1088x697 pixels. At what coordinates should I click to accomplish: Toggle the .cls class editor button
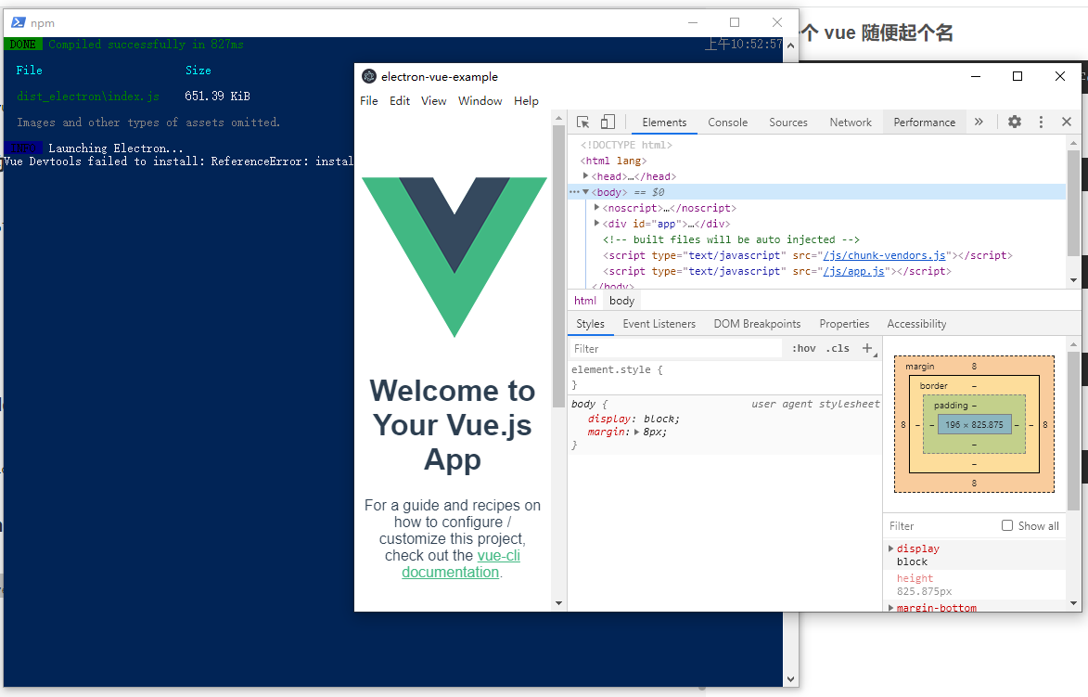(838, 349)
